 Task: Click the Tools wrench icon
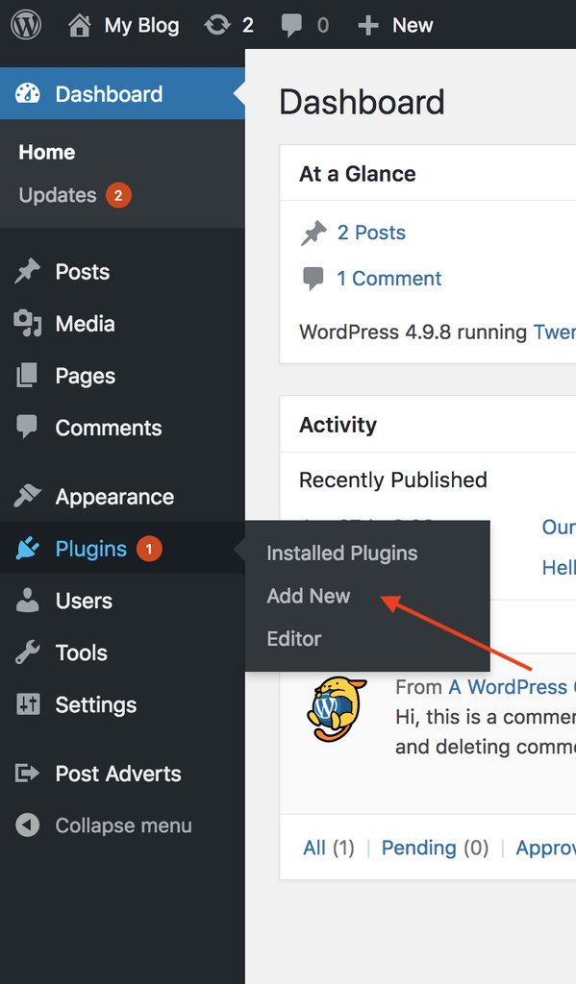(x=28, y=652)
